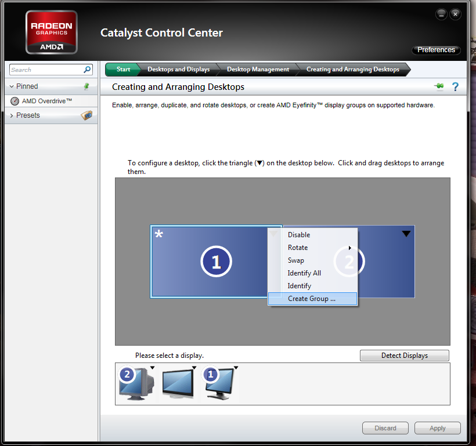Image resolution: width=476 pixels, height=446 pixels.
Task: Open dropdown arrow on LCD display 1
Action: click(x=236, y=368)
